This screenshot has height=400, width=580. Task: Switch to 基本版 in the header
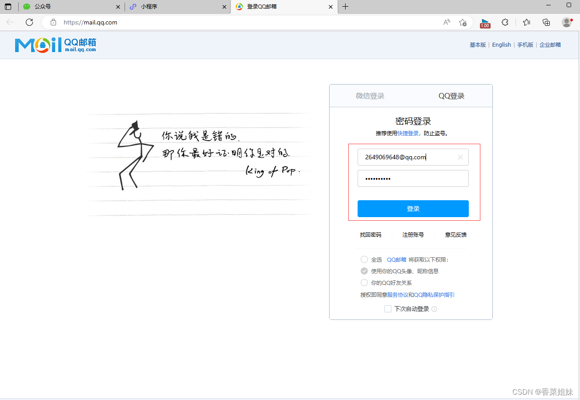(478, 44)
